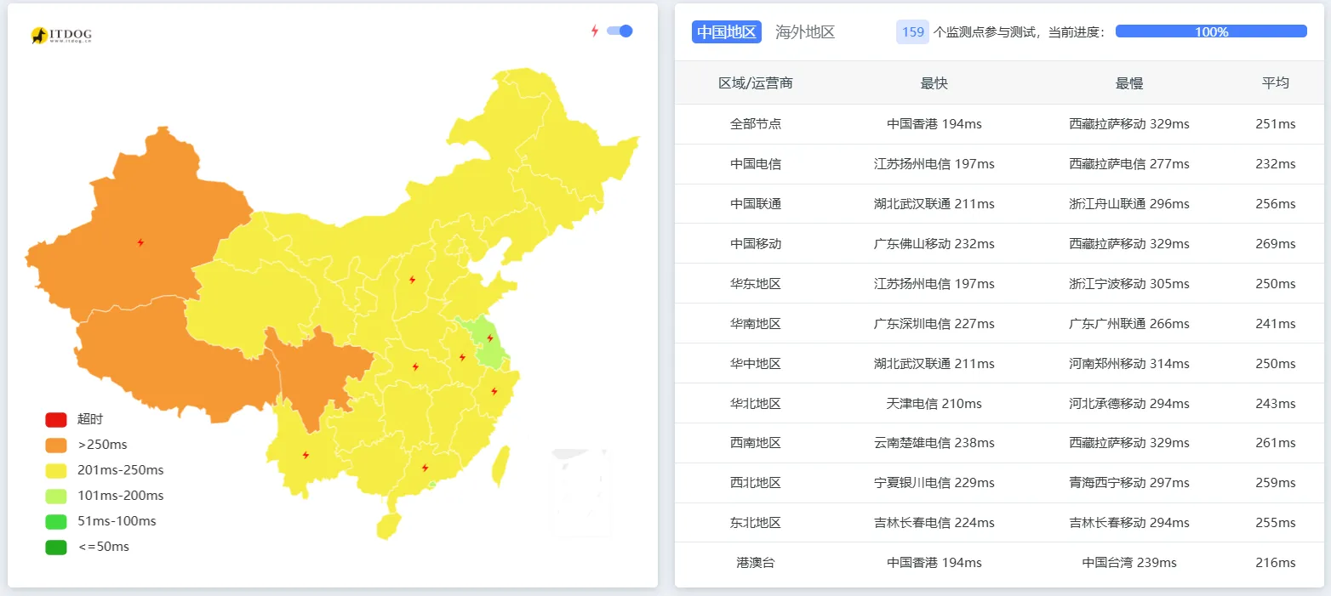Click the 100% progress bar
The image size is (1331, 596).
[1210, 31]
